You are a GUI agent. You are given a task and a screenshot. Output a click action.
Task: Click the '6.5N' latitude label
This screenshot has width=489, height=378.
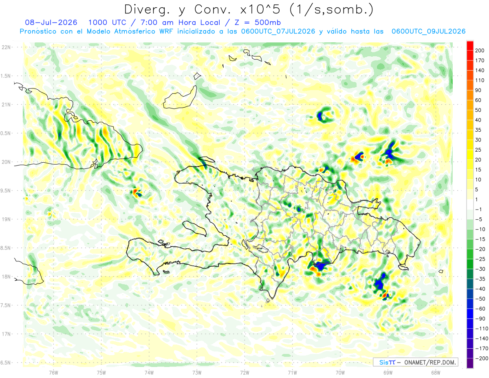coord(6,363)
